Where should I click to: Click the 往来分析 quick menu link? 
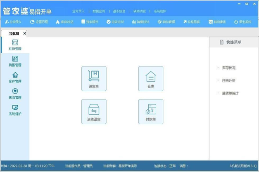(228, 80)
